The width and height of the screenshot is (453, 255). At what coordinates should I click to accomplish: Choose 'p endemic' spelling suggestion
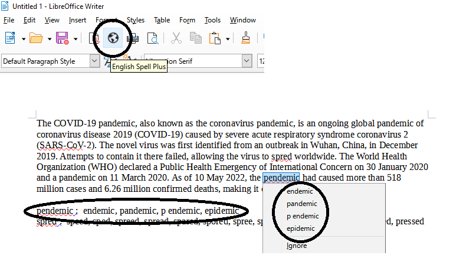(x=303, y=216)
